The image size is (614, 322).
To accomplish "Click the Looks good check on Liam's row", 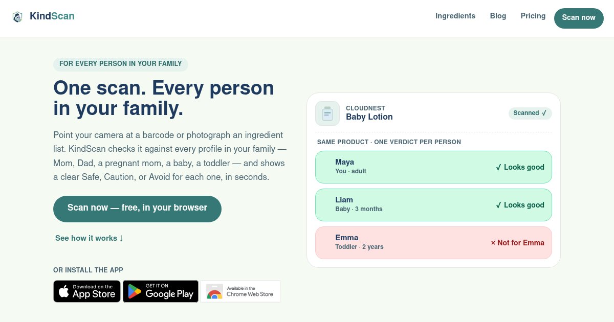I will 520,205.
